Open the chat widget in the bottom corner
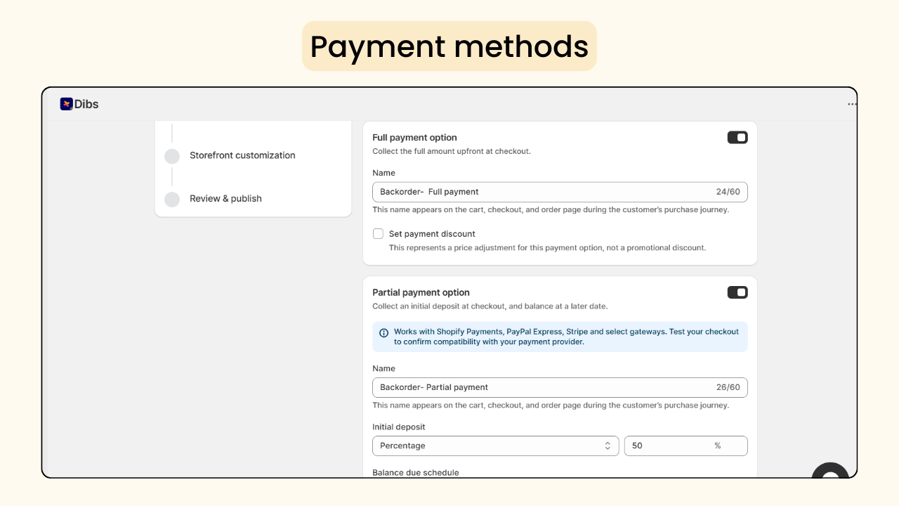The width and height of the screenshot is (899, 506). click(830, 477)
